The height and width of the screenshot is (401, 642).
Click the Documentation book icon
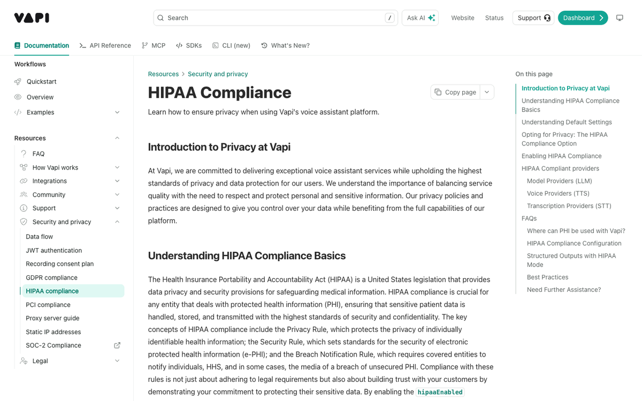click(18, 45)
